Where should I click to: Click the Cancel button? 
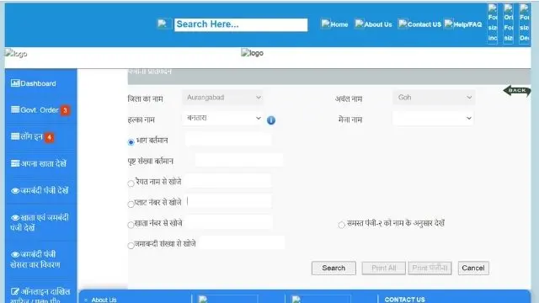(x=473, y=268)
